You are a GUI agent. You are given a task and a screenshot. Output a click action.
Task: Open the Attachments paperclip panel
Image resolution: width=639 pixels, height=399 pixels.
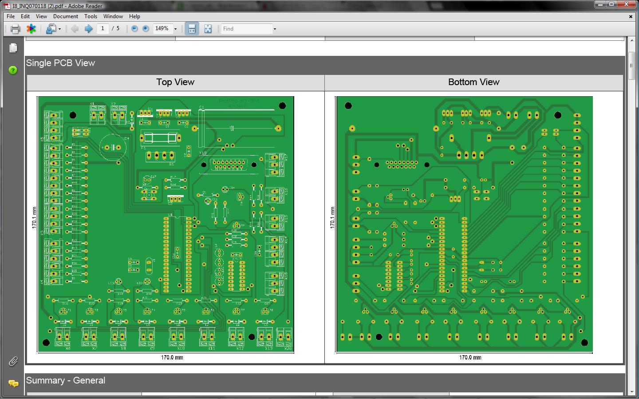click(13, 362)
